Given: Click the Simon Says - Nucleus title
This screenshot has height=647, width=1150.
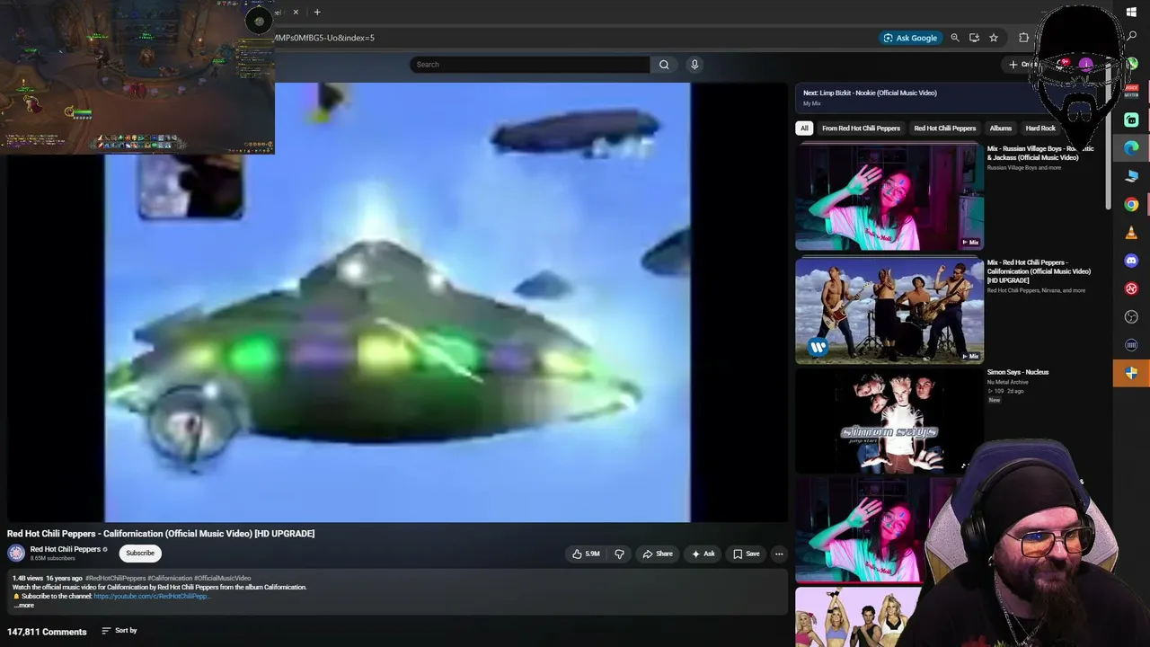Looking at the screenshot, I should (1018, 372).
